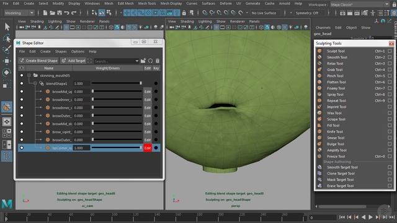Viewport: 397px width, 223px height.
Task: Select the Sculpt Tool icon
Action: [319, 51]
